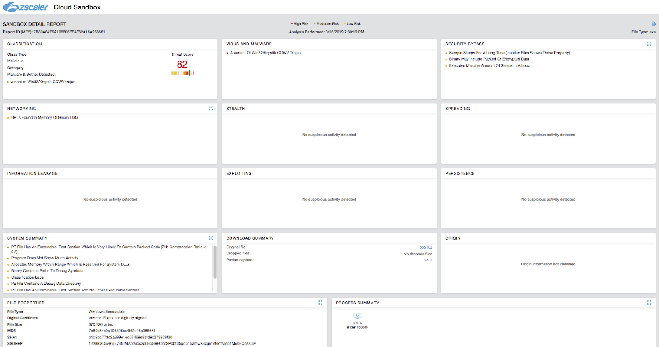
Task: Click the Moderate Risk legend marker
Action: (315, 24)
